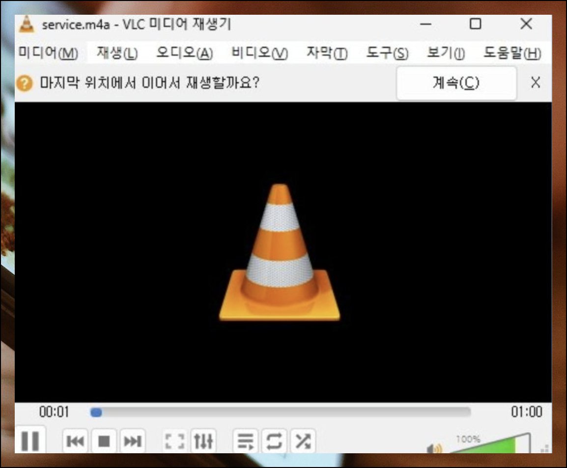
Task: Mute audio with the speaker icon
Action: tap(434, 448)
